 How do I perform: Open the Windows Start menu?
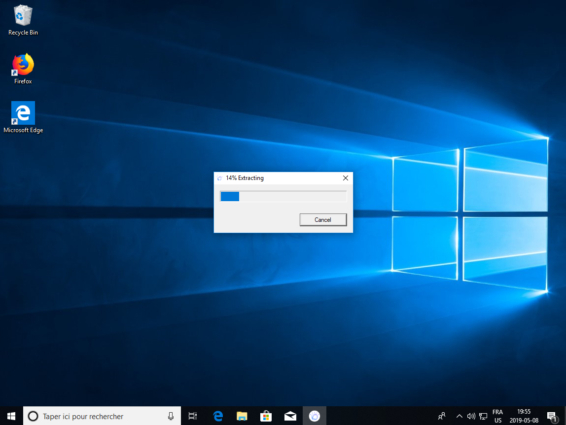point(11,416)
